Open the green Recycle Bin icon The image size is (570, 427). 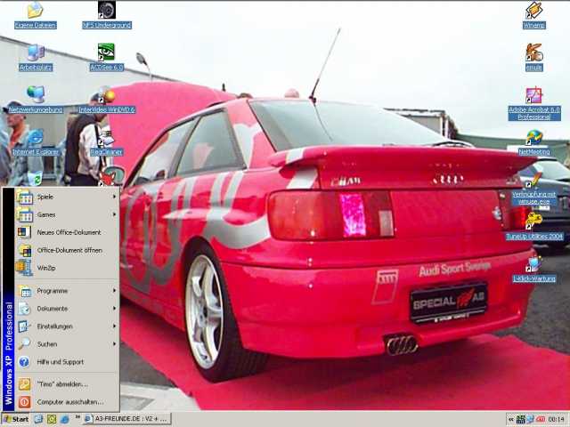[x=36, y=178]
